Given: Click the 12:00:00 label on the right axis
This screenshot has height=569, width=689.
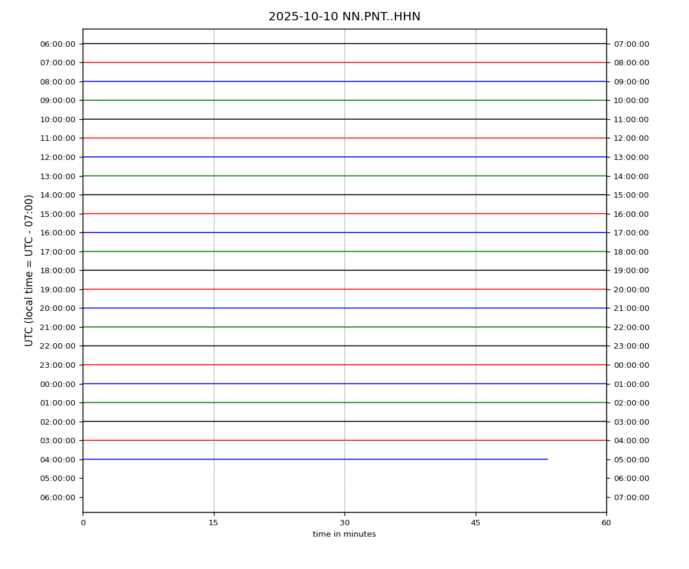Looking at the screenshot, I should click(631, 138).
